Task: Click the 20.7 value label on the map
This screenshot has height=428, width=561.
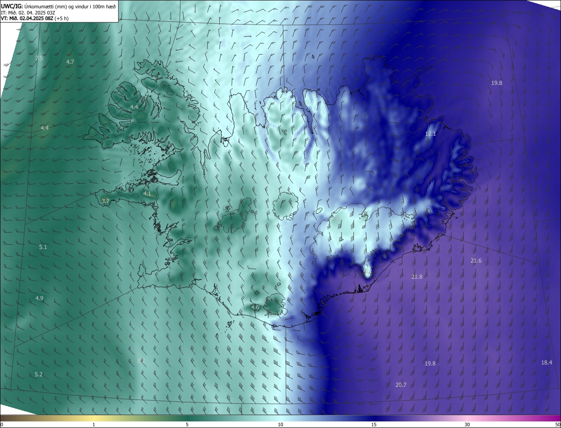Action: pyautogui.click(x=401, y=385)
